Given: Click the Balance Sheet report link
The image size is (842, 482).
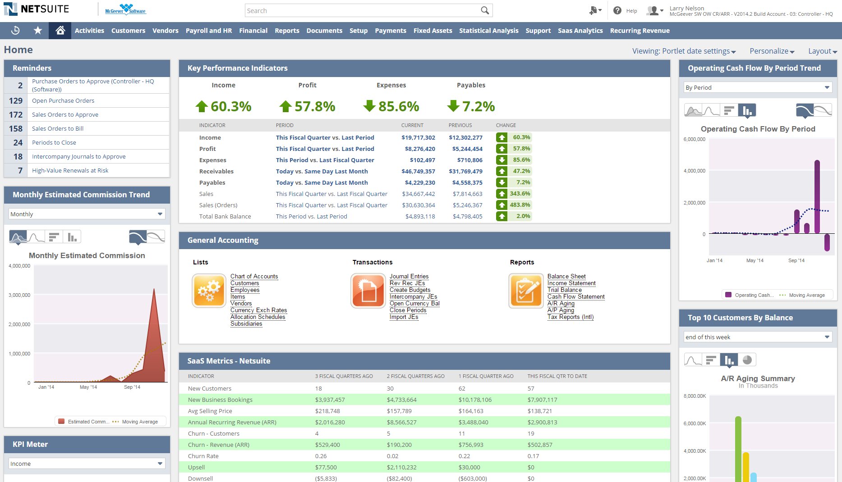Looking at the screenshot, I should pos(566,276).
